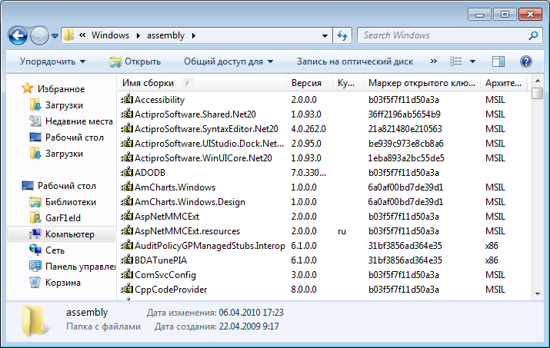This screenshot has height=348, width=550.
Task: Click icon of AmCharts.Windows.Design assembly
Action: (127, 201)
